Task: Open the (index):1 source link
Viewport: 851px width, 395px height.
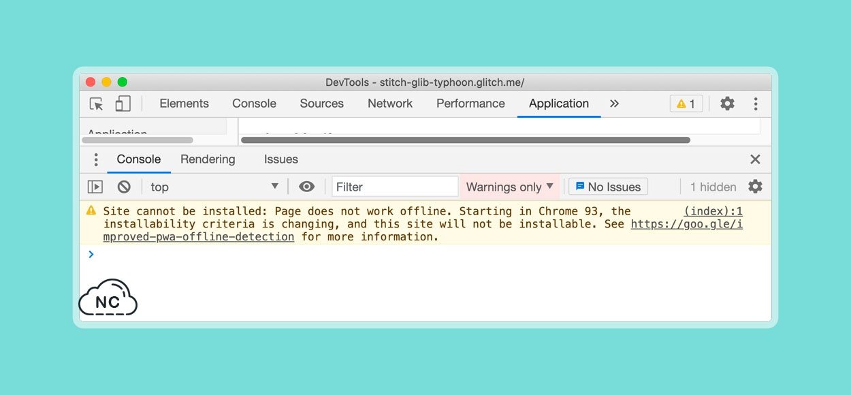Action: [713, 211]
